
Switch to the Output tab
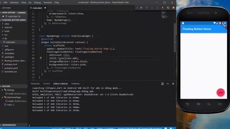pyautogui.click(x=46, y=83)
